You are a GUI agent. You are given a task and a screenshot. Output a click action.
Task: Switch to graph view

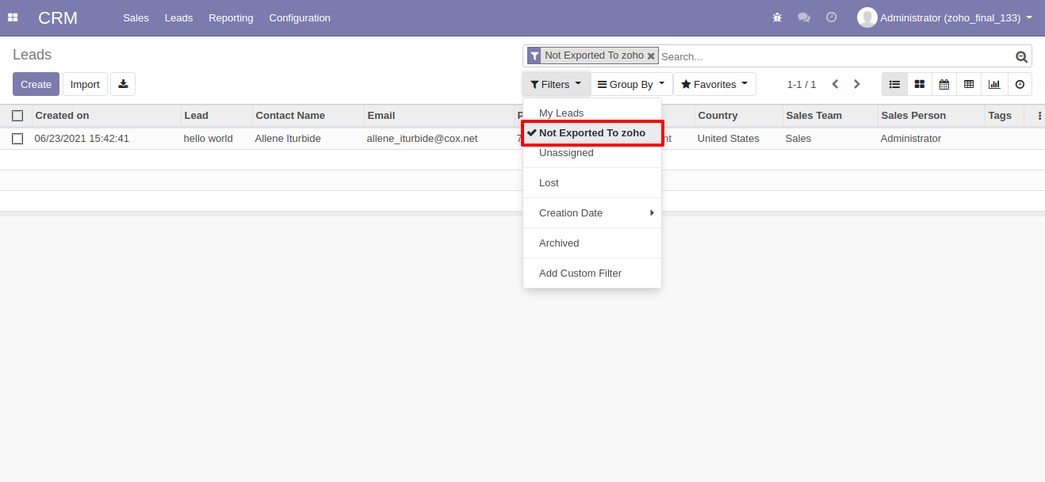point(994,84)
